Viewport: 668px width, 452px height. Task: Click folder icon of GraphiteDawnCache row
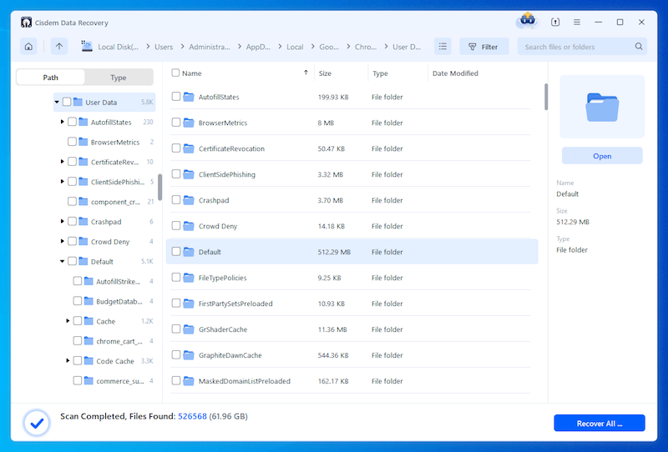(189, 355)
